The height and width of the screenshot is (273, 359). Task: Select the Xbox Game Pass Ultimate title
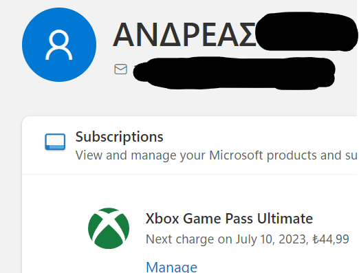[x=229, y=219]
